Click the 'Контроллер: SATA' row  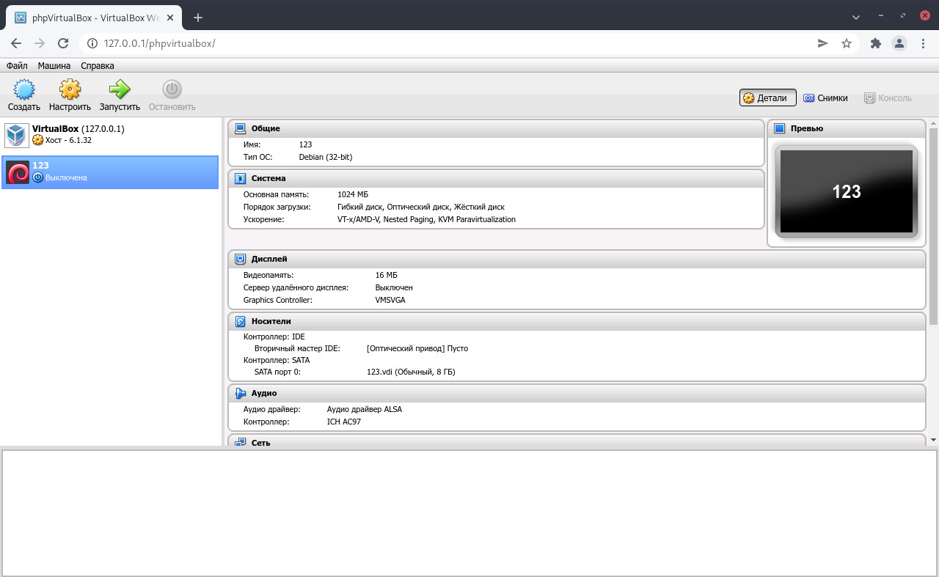click(x=277, y=360)
